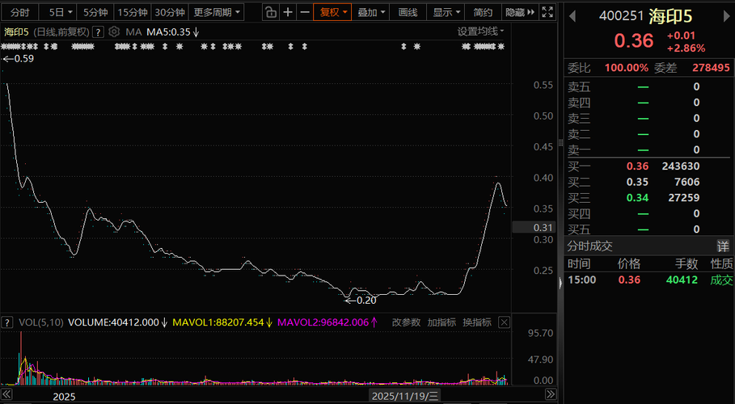This screenshot has width=735, height=404.
Task: Click 买二 bid price 0.35
Action: coord(637,182)
